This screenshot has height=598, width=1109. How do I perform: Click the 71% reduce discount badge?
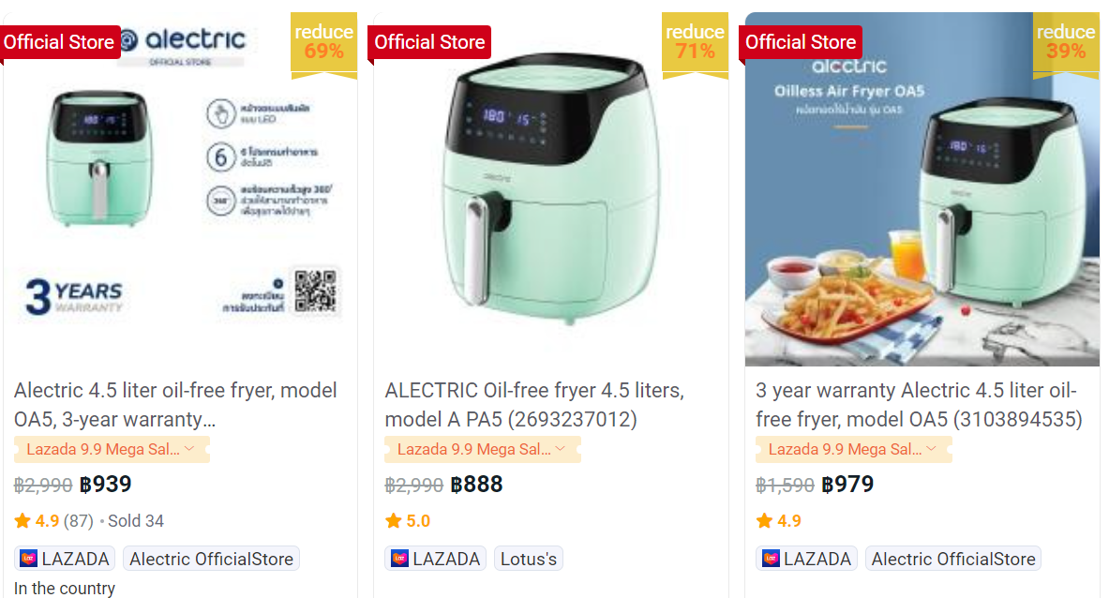point(695,42)
